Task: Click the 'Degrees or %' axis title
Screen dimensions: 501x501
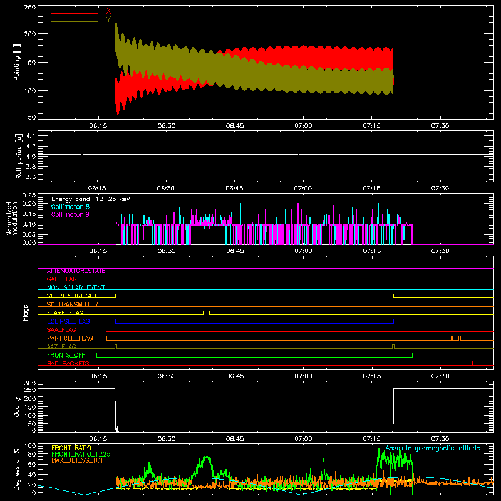Action: tap(17, 470)
